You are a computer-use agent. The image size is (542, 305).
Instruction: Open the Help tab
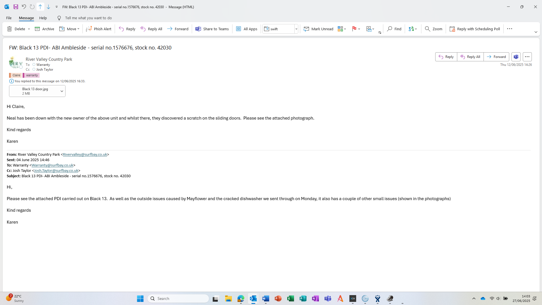(43, 18)
